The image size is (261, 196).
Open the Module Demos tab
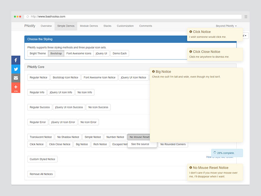pos(89,26)
